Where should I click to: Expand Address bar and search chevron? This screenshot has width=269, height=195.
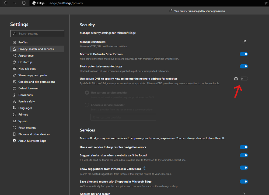click(x=244, y=194)
